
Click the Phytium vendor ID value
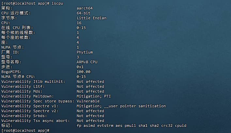[x=85, y=52]
